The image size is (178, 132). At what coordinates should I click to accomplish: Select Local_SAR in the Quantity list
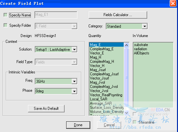(99, 99)
